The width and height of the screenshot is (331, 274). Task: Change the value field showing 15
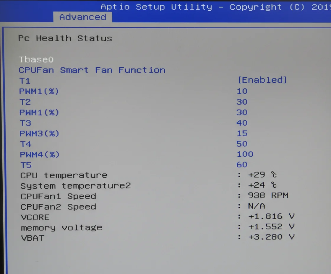242,133
